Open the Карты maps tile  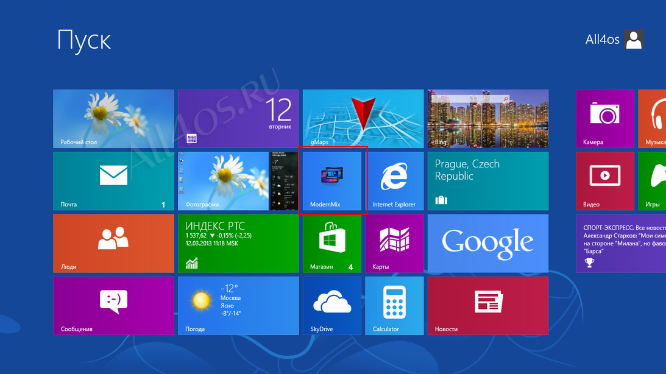[x=395, y=243]
